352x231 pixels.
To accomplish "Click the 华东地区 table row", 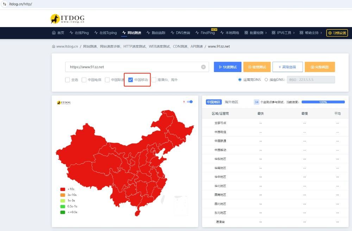I will coord(275,159).
